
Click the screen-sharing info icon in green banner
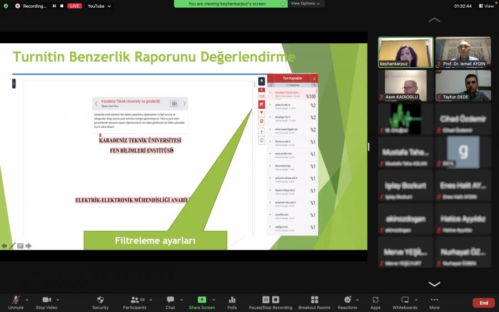(283, 4)
